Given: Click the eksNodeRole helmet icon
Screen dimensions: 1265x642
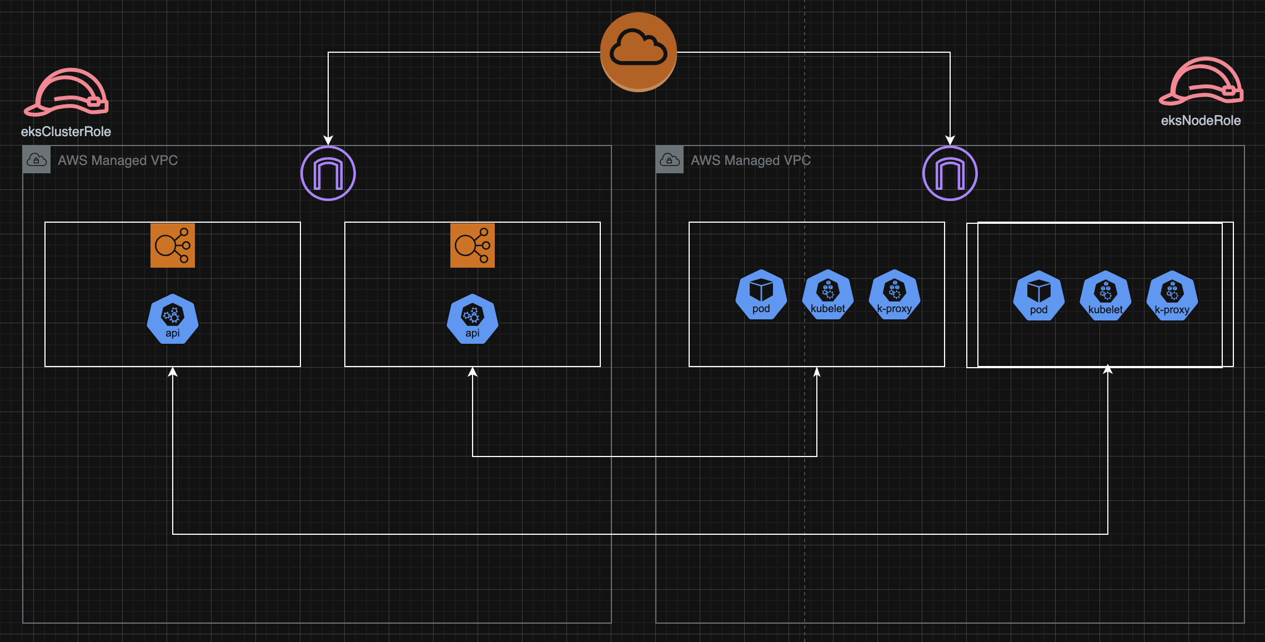Looking at the screenshot, I should click(x=1201, y=81).
